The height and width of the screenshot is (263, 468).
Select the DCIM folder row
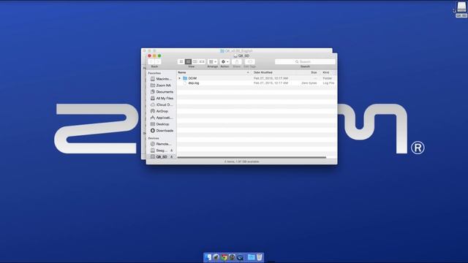coord(257,78)
